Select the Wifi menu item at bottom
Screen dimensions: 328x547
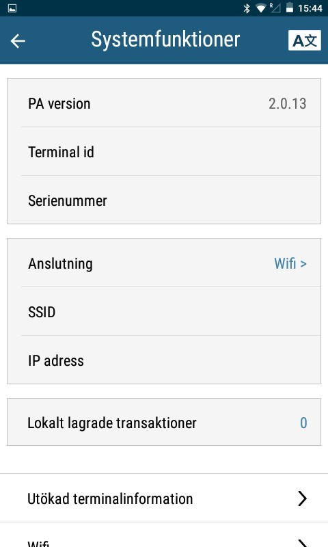point(164,535)
